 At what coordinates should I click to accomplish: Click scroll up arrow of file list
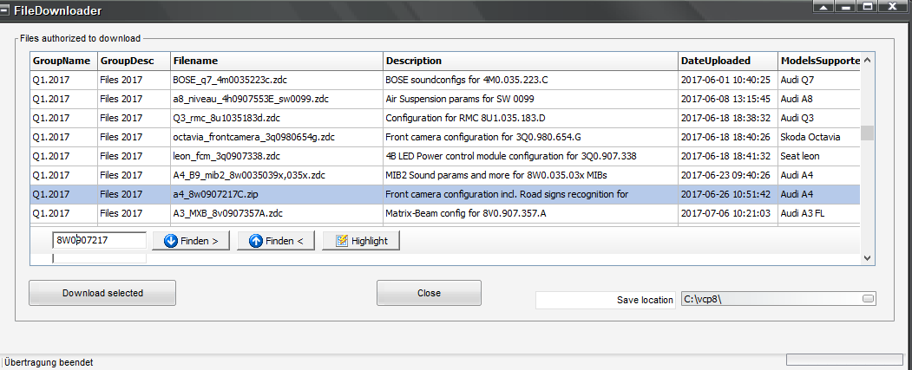point(867,60)
